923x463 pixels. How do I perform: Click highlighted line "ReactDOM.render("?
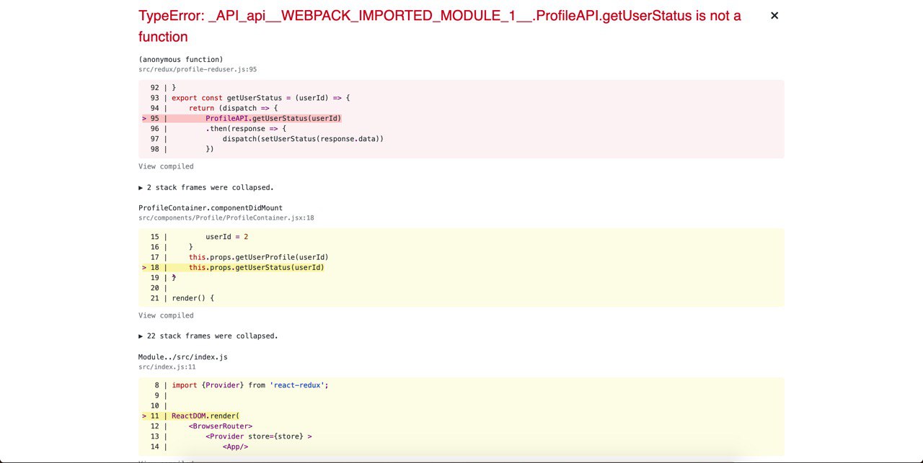pyautogui.click(x=206, y=416)
